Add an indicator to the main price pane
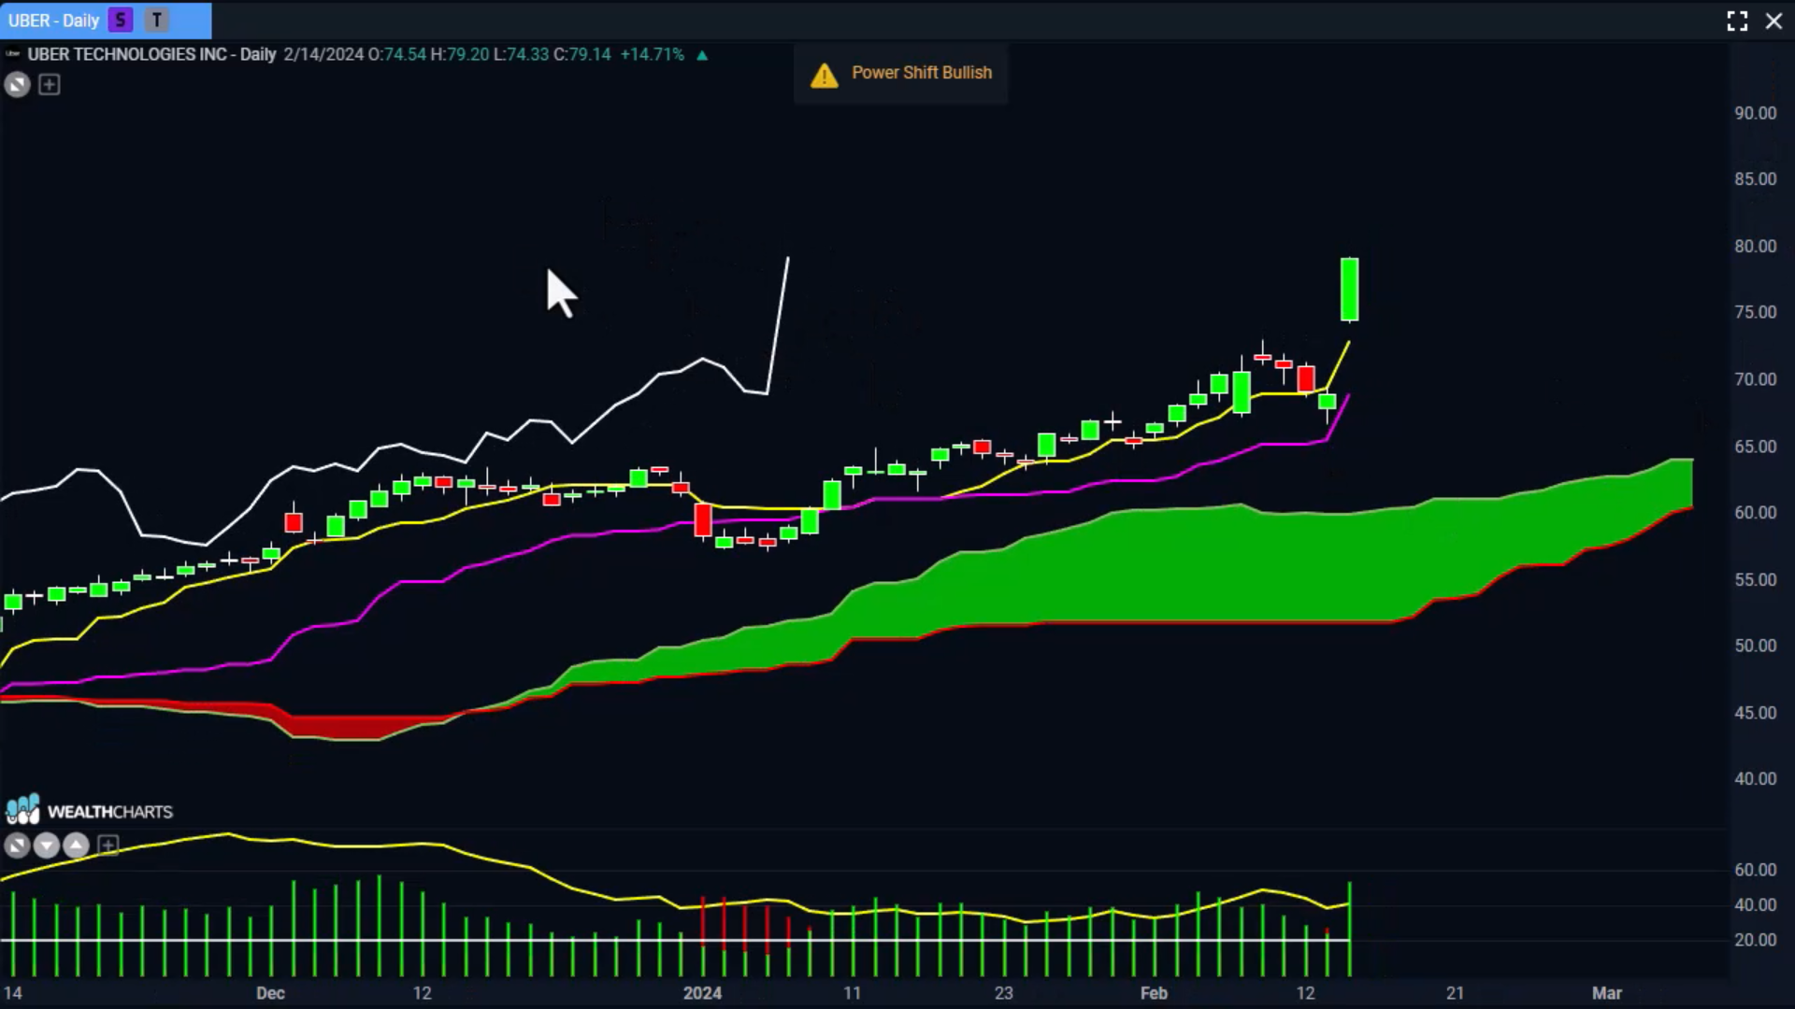Viewport: 1795px width, 1009px height. 50,85
